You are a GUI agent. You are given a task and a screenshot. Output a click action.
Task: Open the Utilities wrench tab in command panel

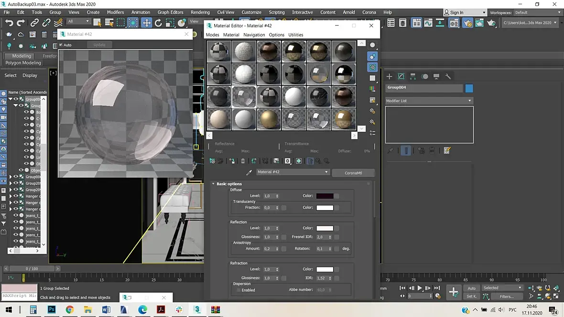(448, 76)
